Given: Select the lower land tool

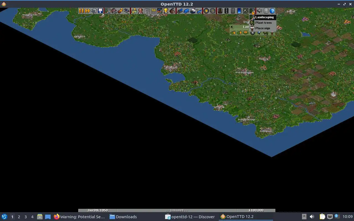Looking at the screenshot, I should pyautogui.click(x=233, y=33).
